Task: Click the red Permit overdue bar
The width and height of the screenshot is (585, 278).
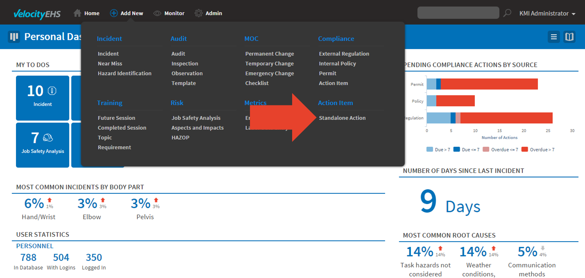Action: [489, 84]
